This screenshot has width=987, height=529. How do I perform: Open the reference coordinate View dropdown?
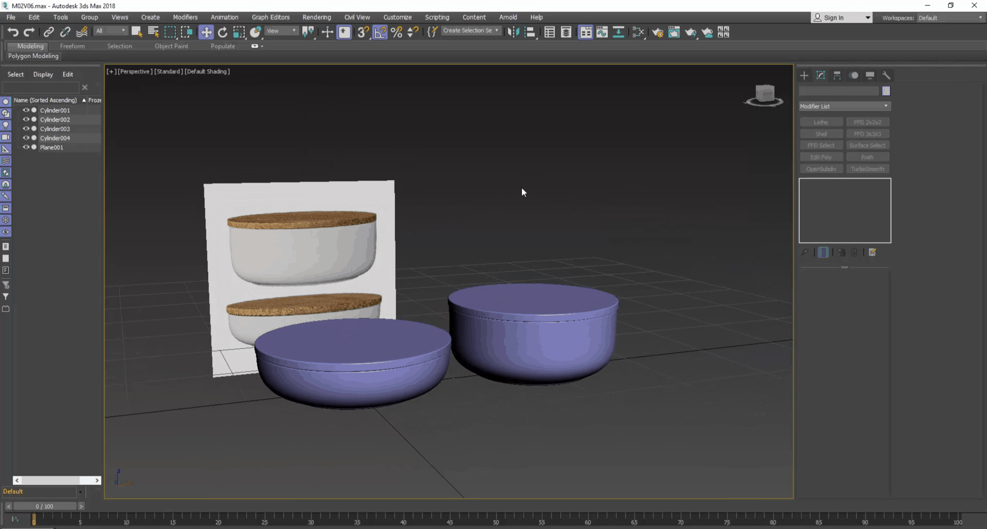281,31
